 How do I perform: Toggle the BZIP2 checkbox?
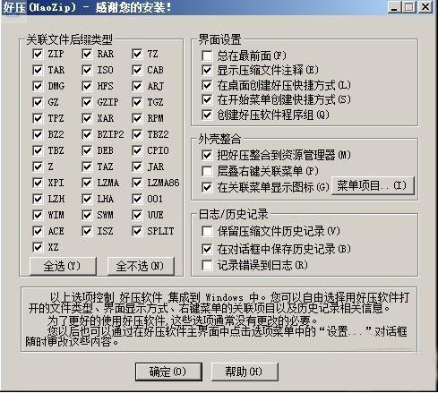[87, 134]
